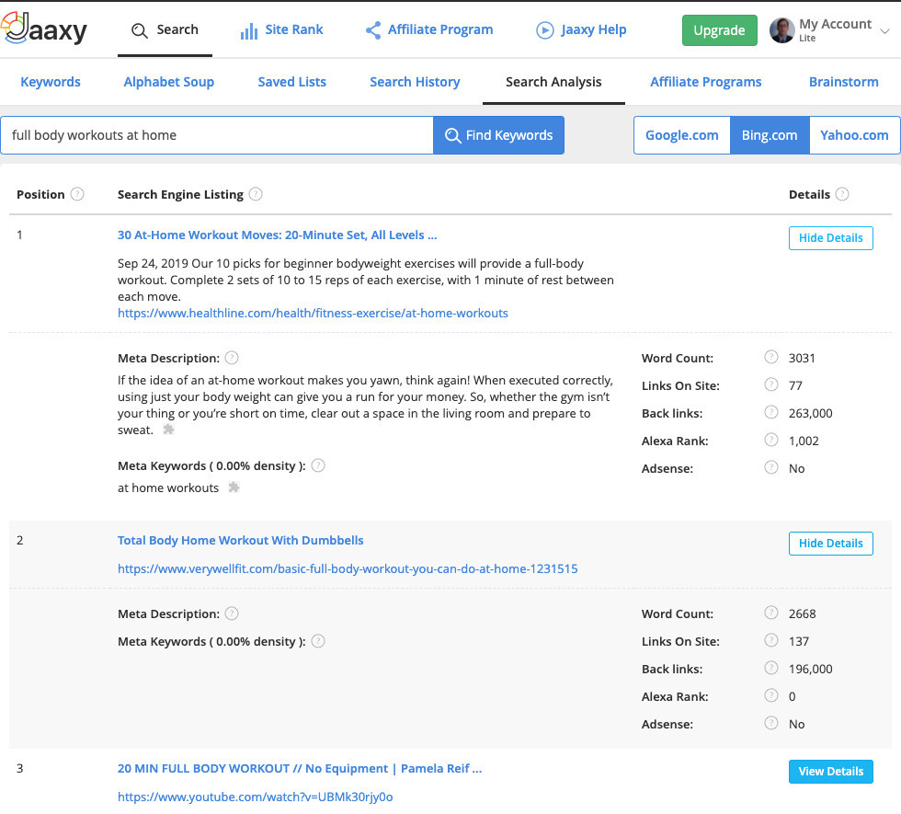Click the green Upgrade button
This screenshot has height=814, width=901.
tap(719, 30)
